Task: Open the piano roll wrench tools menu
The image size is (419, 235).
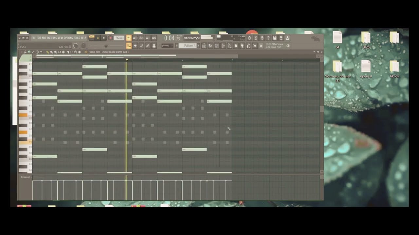Action: coord(25,52)
